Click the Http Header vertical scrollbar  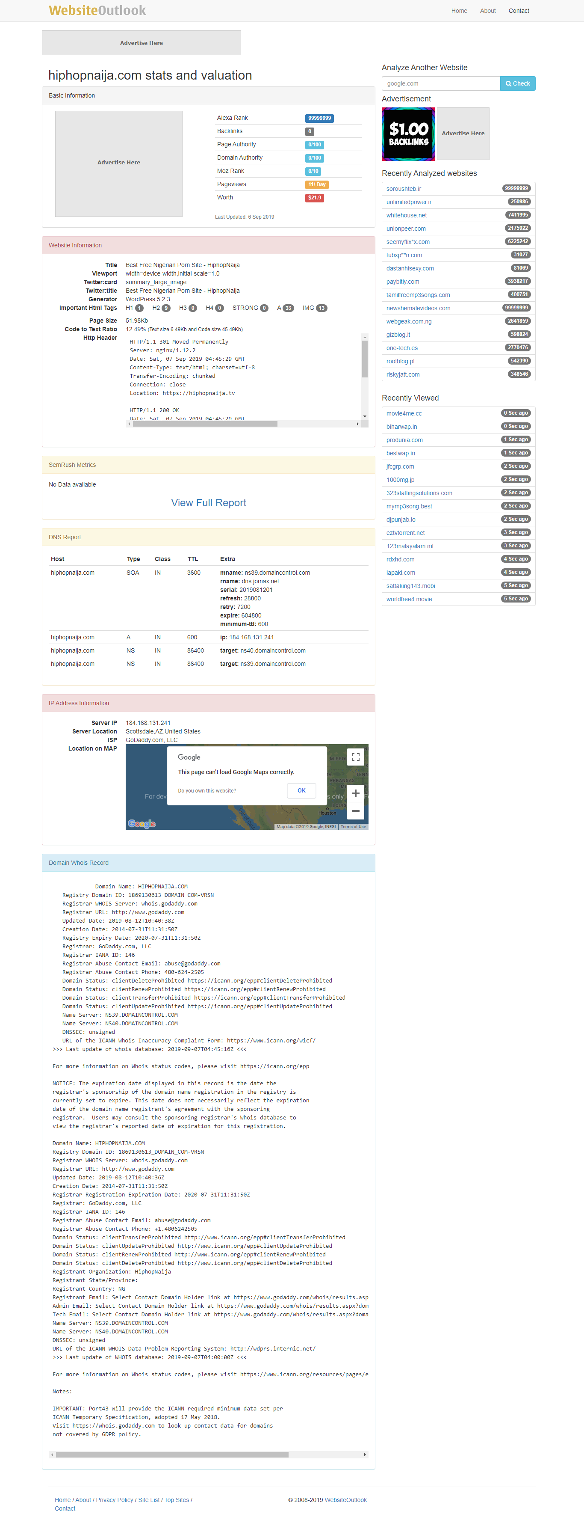365,360
